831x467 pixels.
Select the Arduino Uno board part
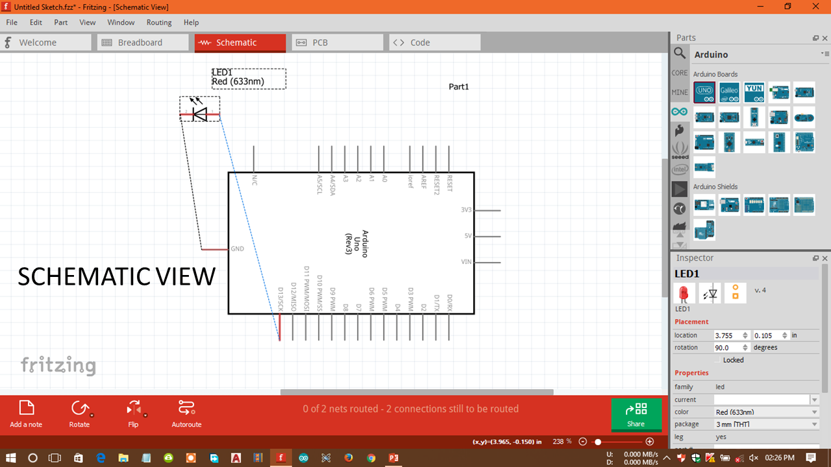(x=704, y=92)
